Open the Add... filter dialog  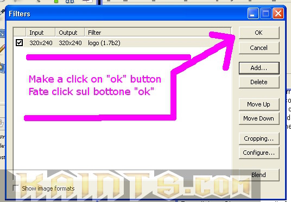pyautogui.click(x=259, y=68)
